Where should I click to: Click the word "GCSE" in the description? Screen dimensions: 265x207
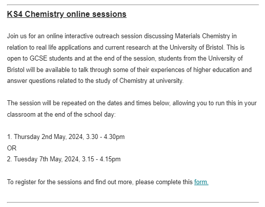tap(38, 59)
